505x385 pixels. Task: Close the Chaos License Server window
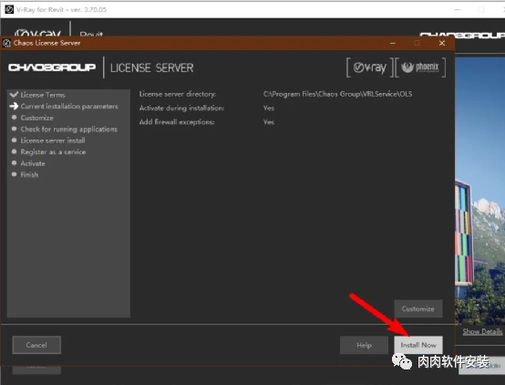click(442, 43)
